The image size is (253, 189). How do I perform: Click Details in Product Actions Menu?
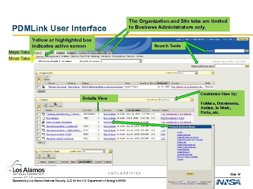pos(180,132)
